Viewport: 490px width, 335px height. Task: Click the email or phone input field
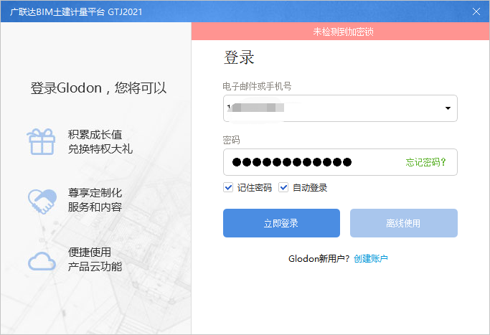click(x=340, y=108)
